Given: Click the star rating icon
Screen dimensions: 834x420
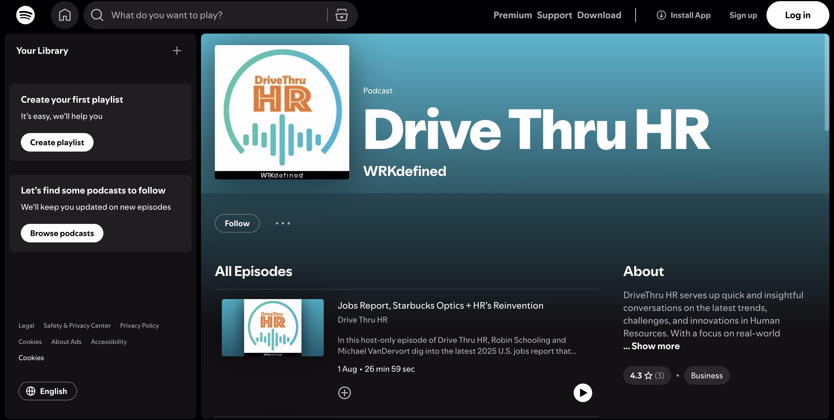Looking at the screenshot, I should [x=648, y=375].
